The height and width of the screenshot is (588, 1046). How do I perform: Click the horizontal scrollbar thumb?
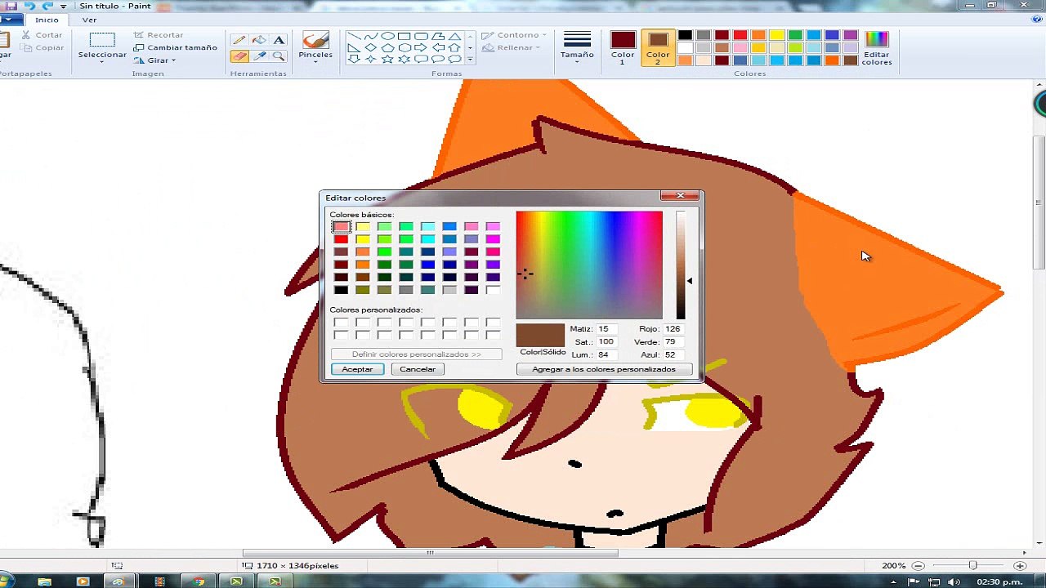point(430,553)
